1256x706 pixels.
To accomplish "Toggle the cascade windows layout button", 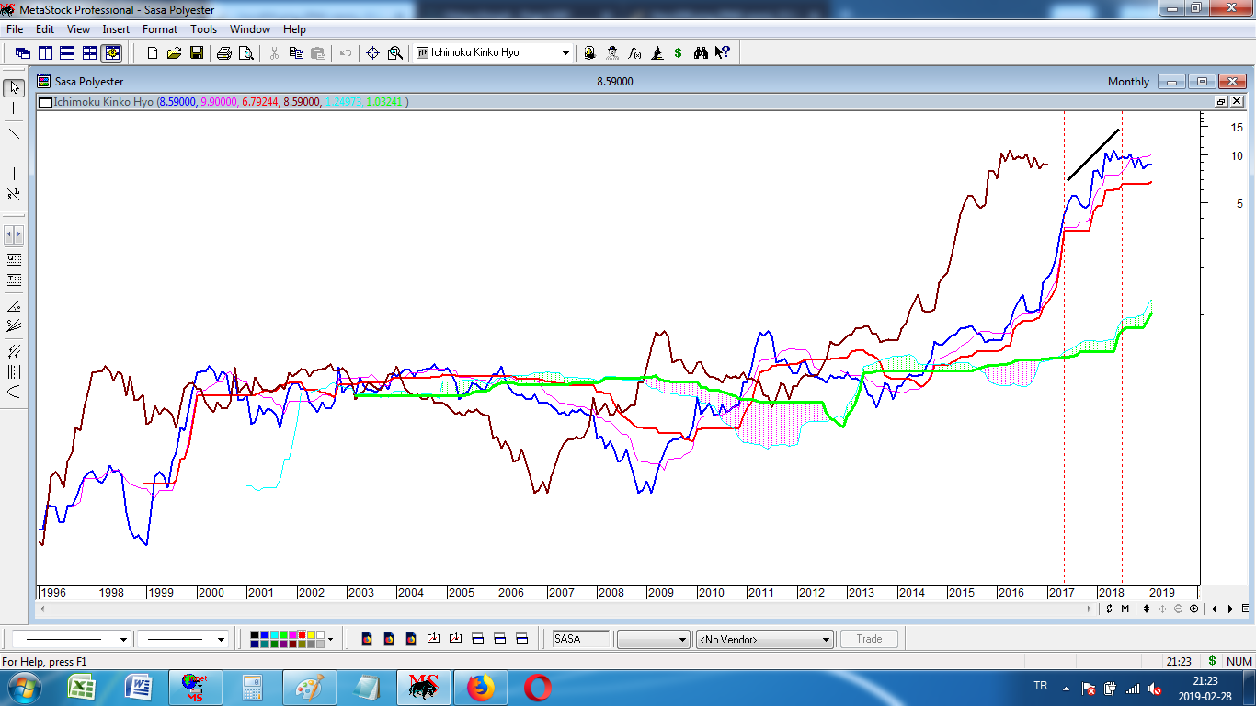I will 23,53.
